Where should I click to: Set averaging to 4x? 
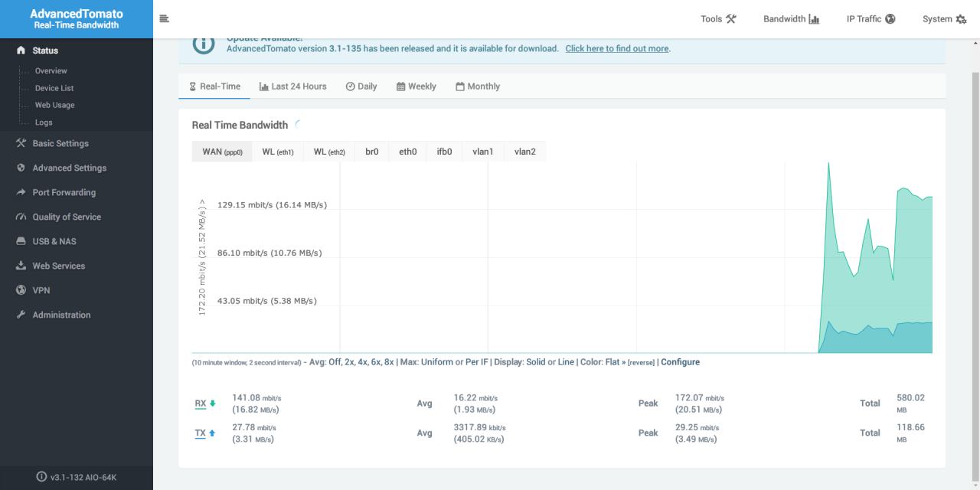(363, 362)
